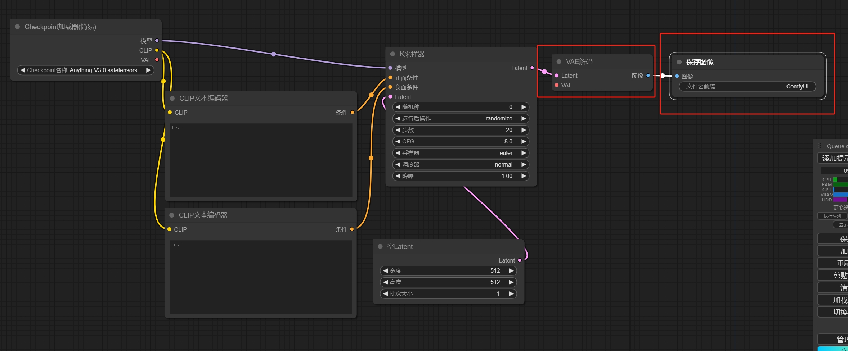The height and width of the screenshot is (351, 848).
Task: Click the 降噪 value 1.00
Action: 507,176
